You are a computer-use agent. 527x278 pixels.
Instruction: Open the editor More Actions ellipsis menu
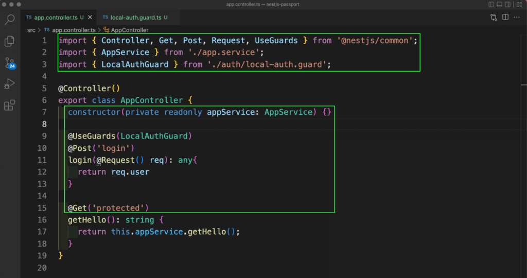pyautogui.click(x=517, y=18)
